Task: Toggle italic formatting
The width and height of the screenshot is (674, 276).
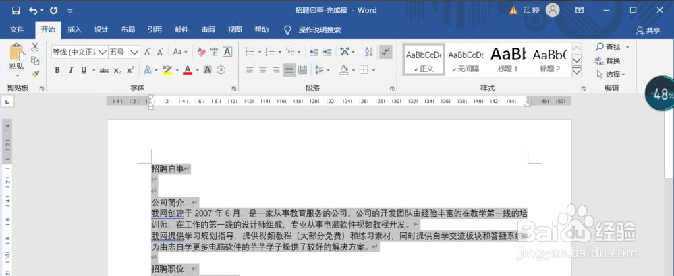Action: point(71,70)
